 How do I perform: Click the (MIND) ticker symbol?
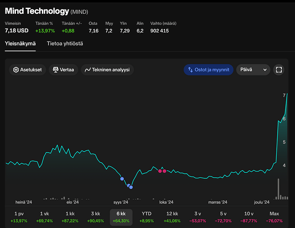point(79,12)
